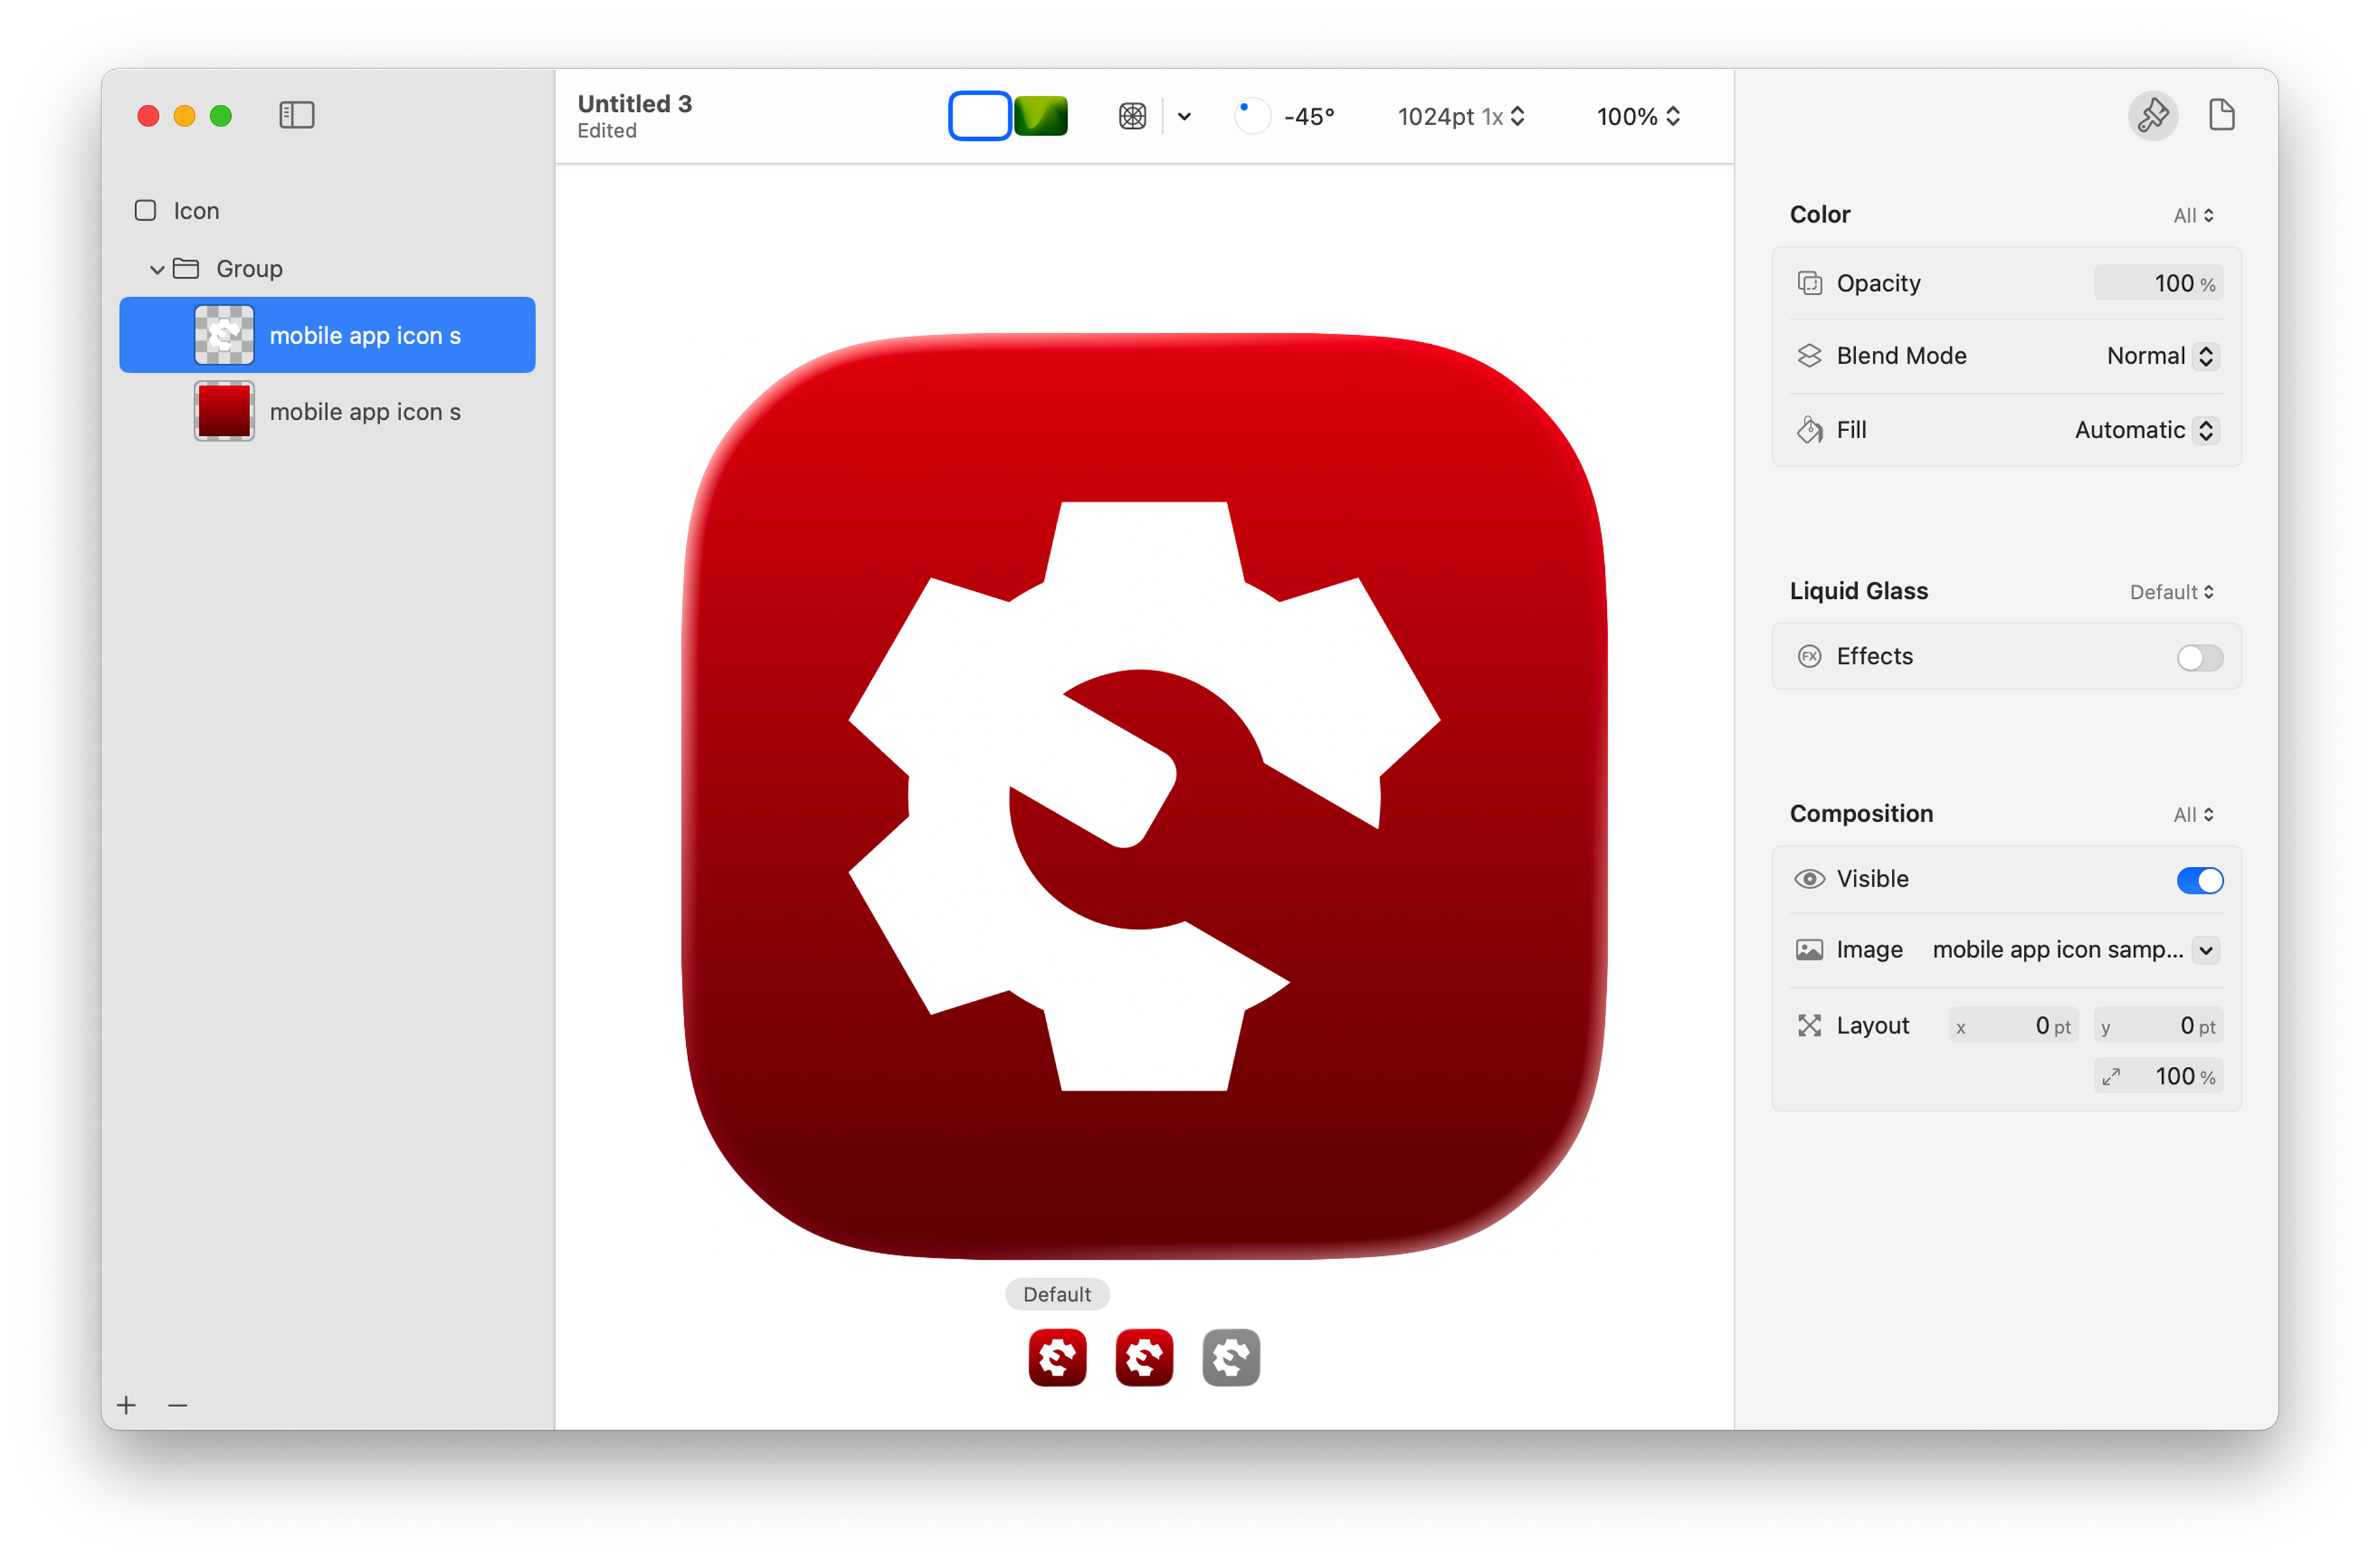This screenshot has height=1564, width=2380.
Task: Open the appearance brush inspector
Action: tap(2152, 116)
